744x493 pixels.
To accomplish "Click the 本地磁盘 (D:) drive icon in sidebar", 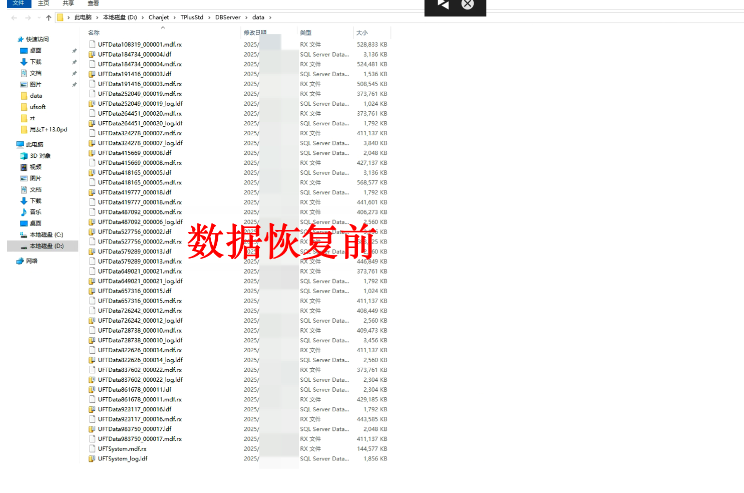I will [24, 246].
